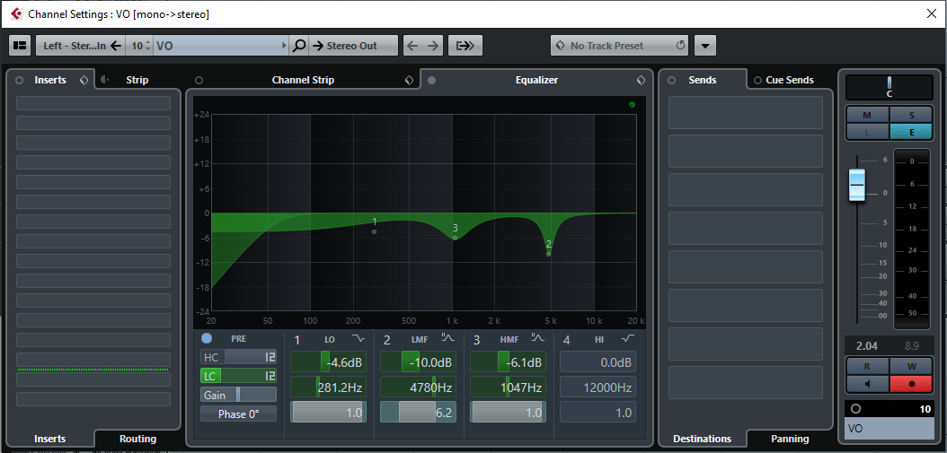Mute channel with M button
This screenshot has height=453, width=947.
tap(867, 115)
